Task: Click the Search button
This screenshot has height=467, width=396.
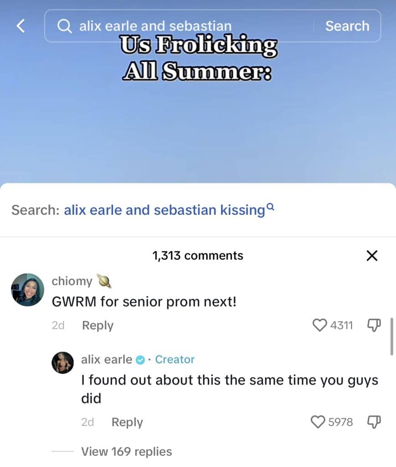Action: [x=347, y=26]
